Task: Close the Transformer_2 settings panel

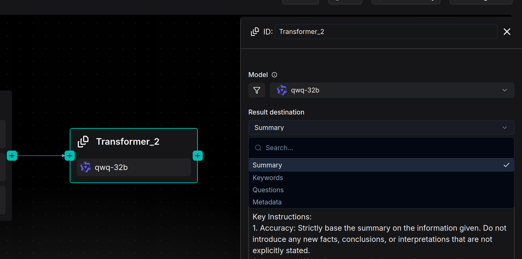Action: (507, 32)
